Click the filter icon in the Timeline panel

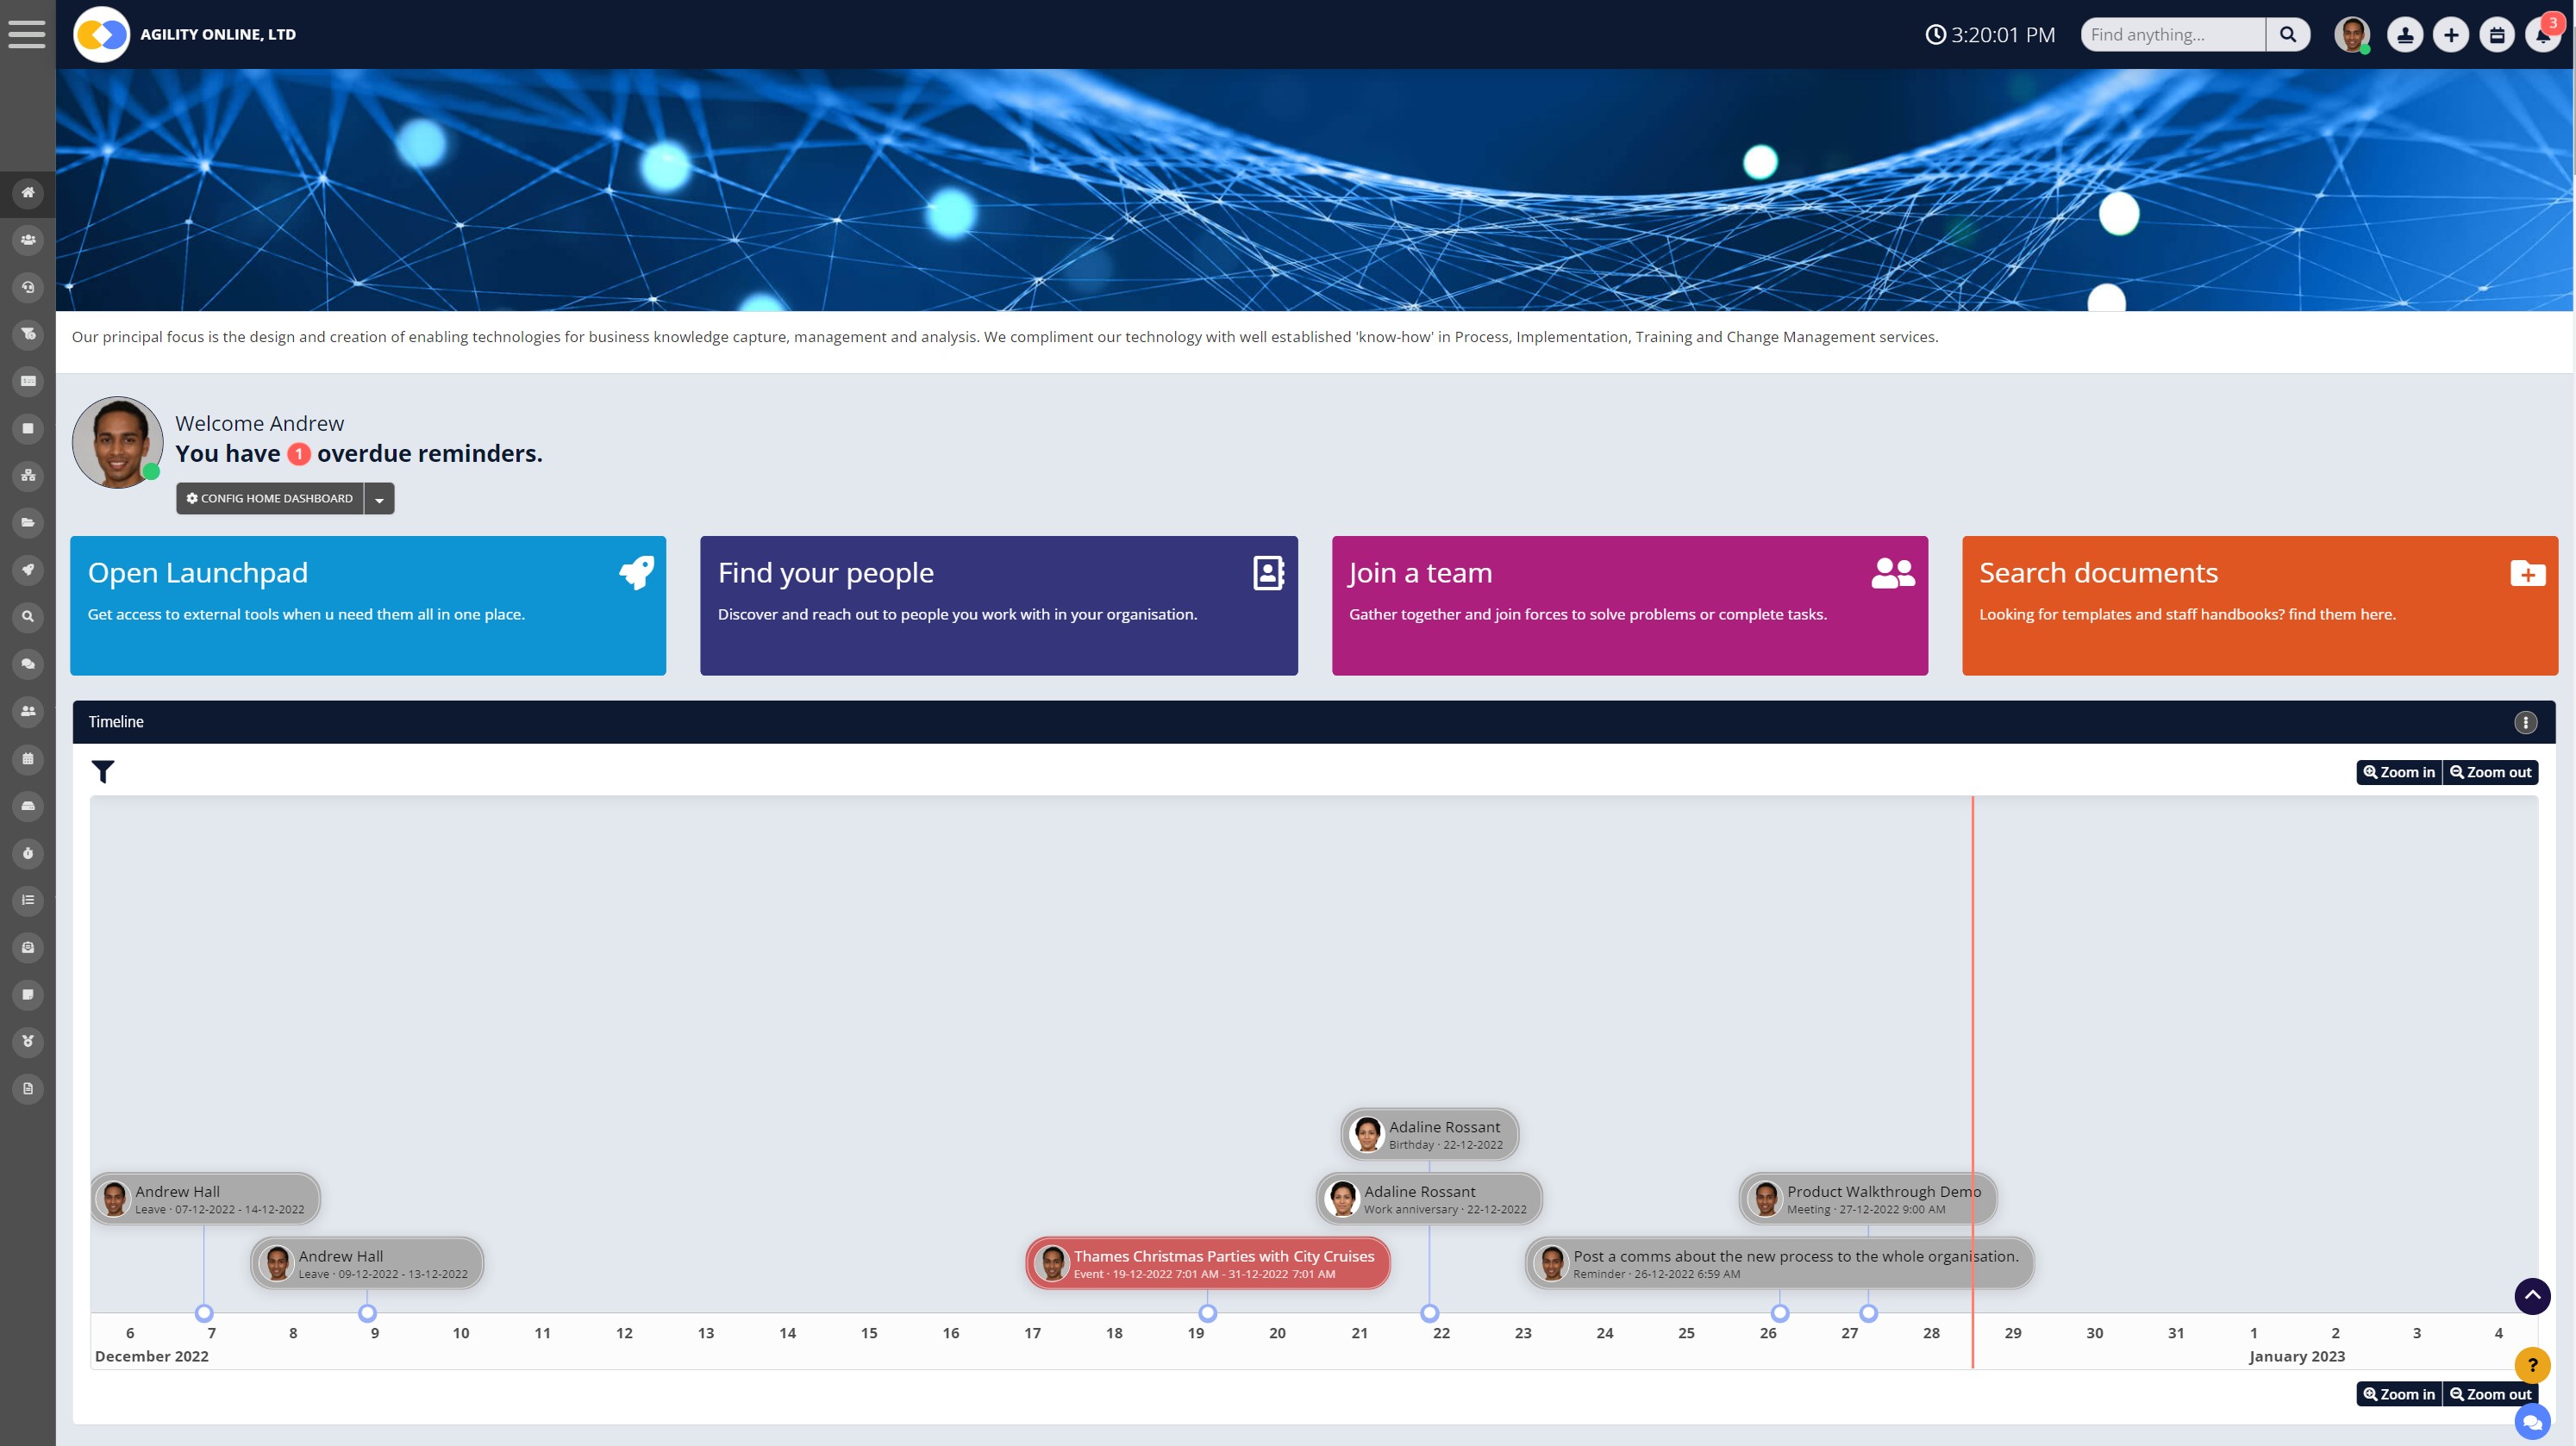[x=102, y=771]
